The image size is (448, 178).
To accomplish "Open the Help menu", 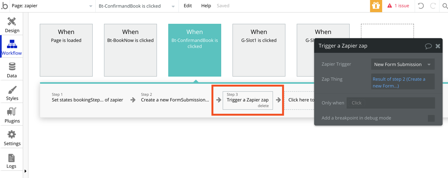I will 206,6.
